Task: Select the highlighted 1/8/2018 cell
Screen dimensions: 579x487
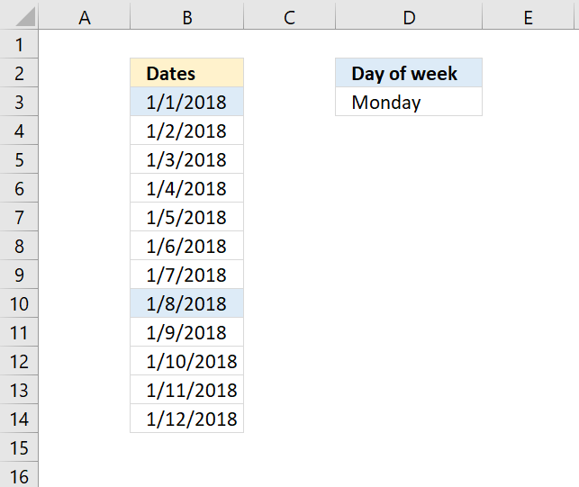Action: [x=186, y=303]
